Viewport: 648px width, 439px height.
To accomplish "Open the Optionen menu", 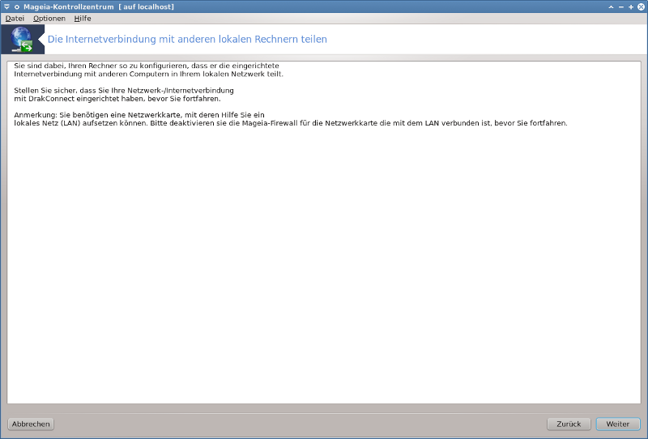I will 49,19.
